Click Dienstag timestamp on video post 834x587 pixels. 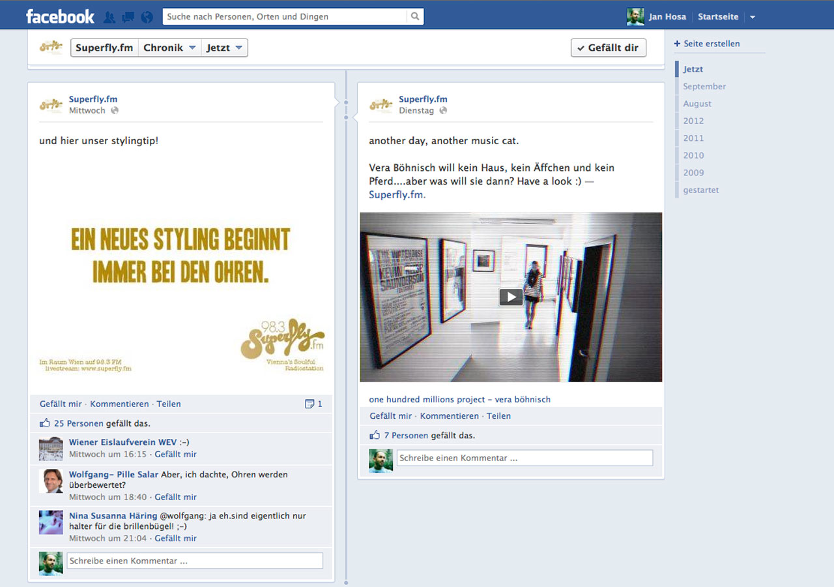coord(416,111)
